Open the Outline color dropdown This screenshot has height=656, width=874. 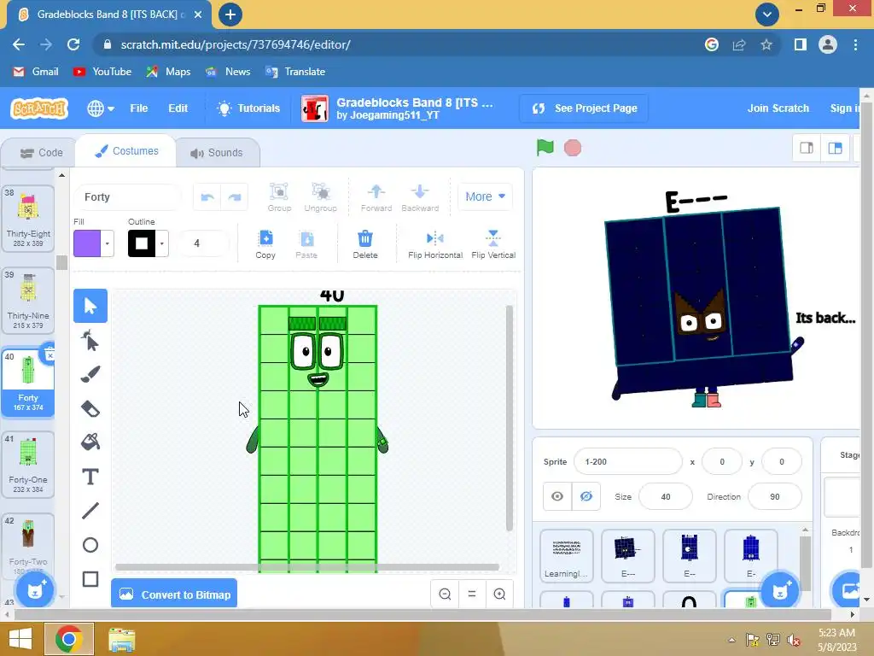click(161, 243)
